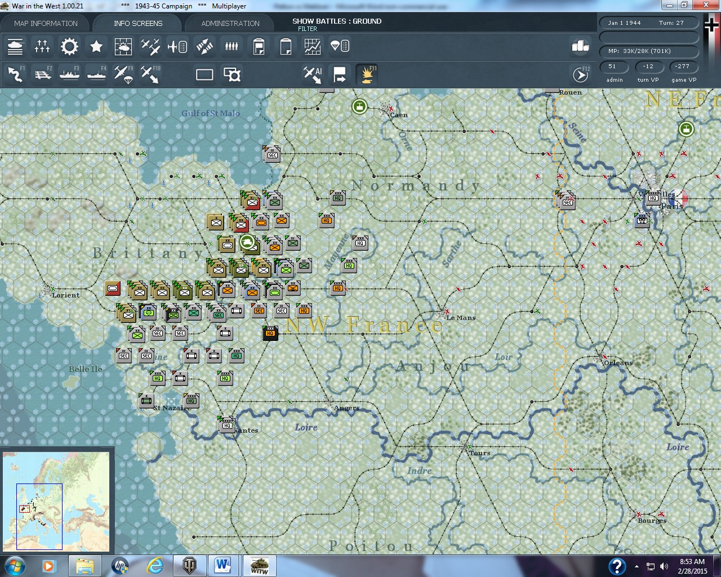Image resolution: width=721 pixels, height=577 pixels.
Task: Open the parachute airborne list icon
Action: tap(340, 46)
